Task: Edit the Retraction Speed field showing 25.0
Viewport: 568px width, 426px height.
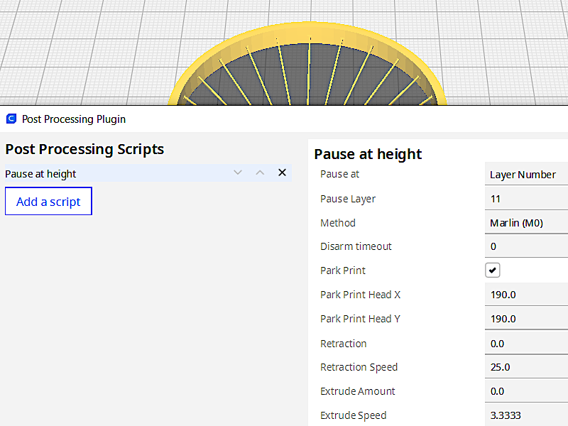Action: click(x=526, y=367)
